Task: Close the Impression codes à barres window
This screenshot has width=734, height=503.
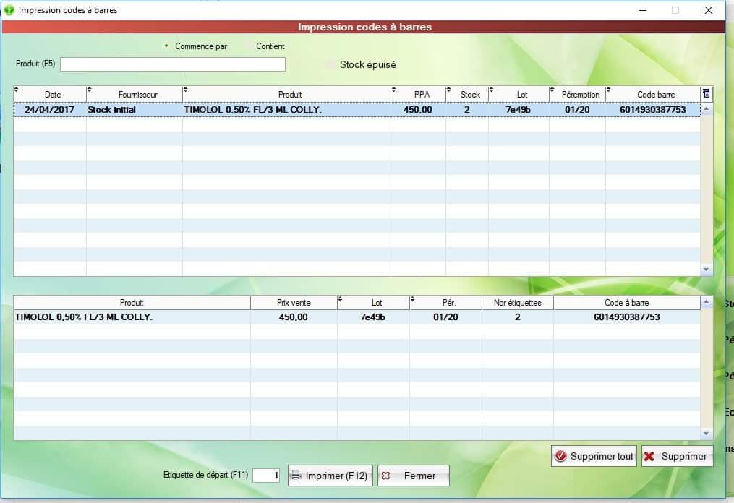Action: [x=709, y=10]
